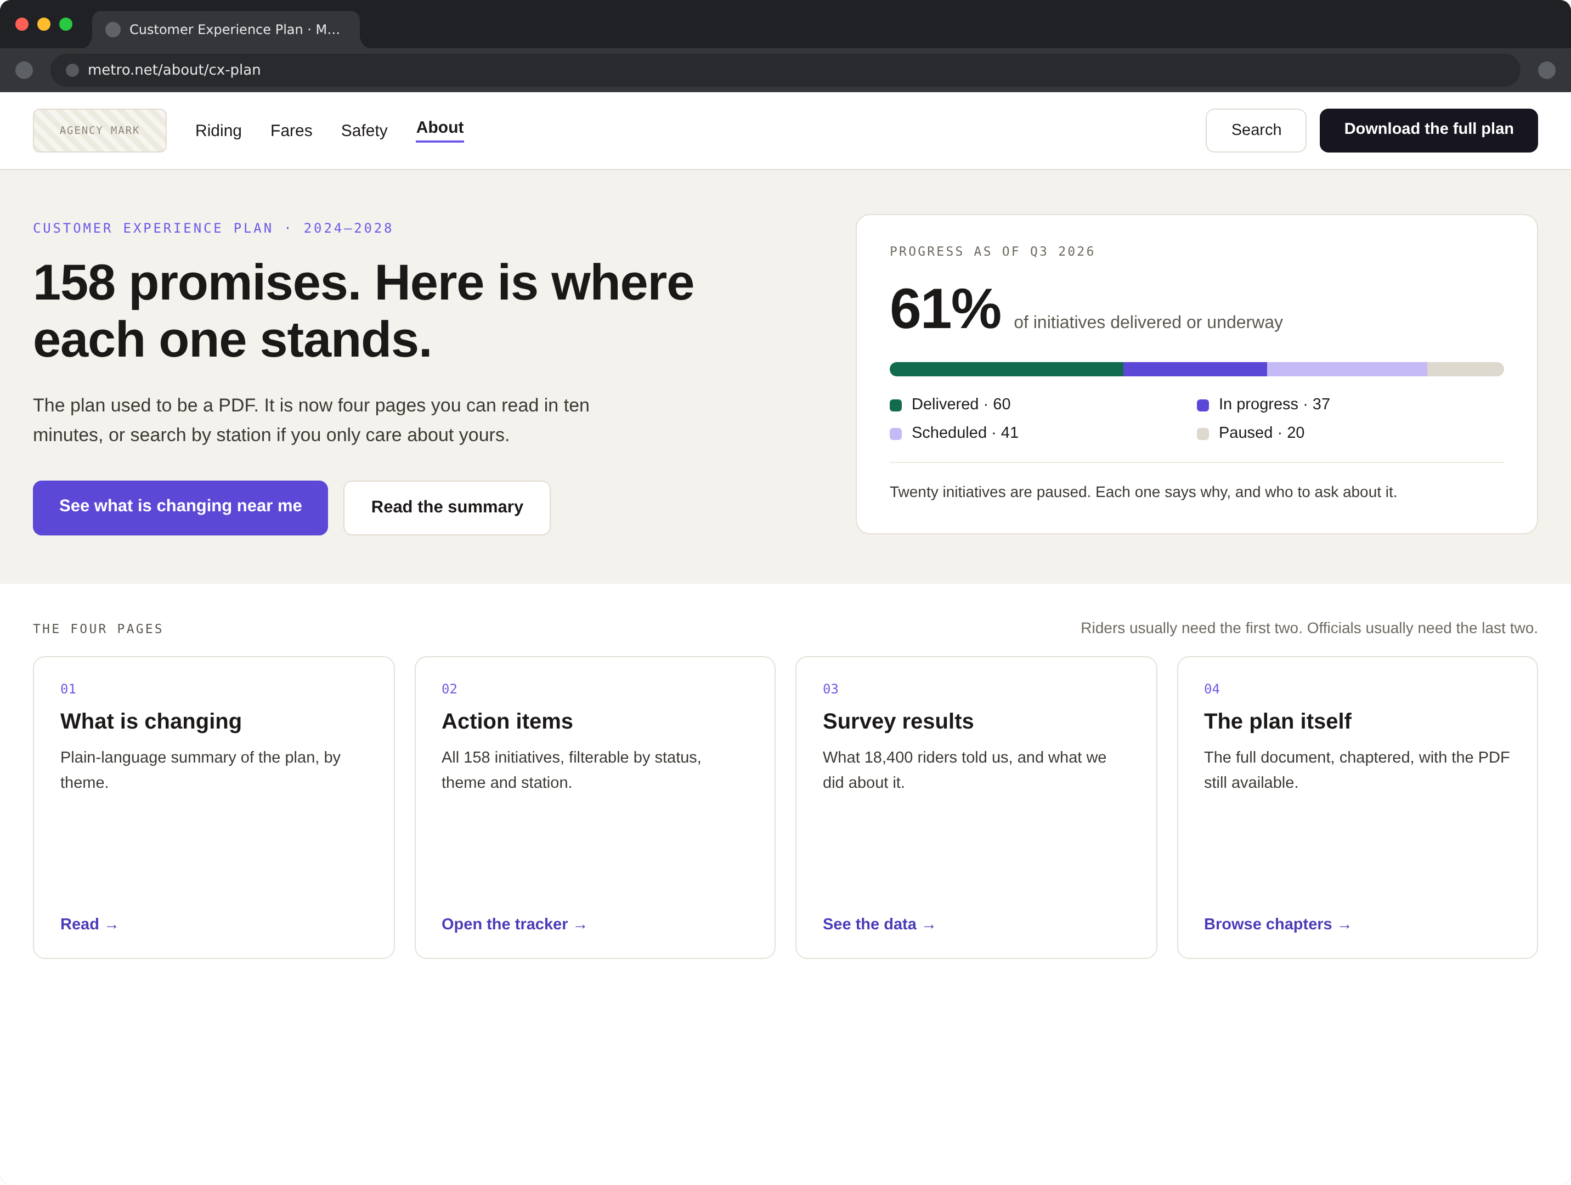Click Read the summary button
The image size is (1571, 1185).
(x=447, y=507)
